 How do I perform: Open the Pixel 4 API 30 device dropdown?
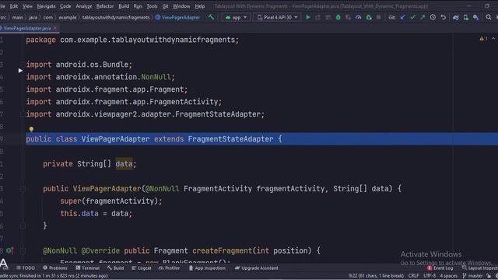point(277,17)
